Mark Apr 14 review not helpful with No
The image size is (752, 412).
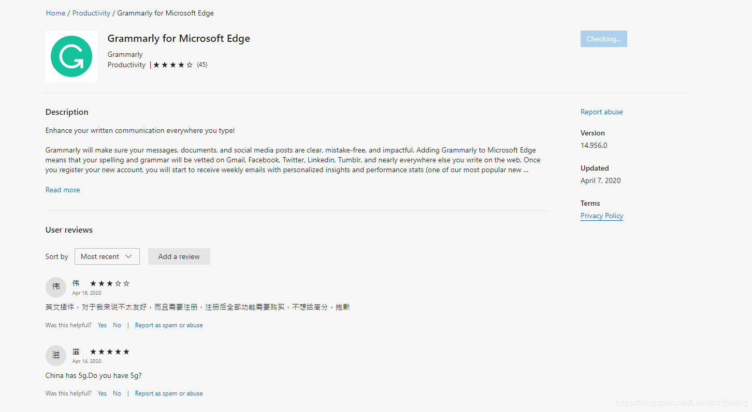117,393
